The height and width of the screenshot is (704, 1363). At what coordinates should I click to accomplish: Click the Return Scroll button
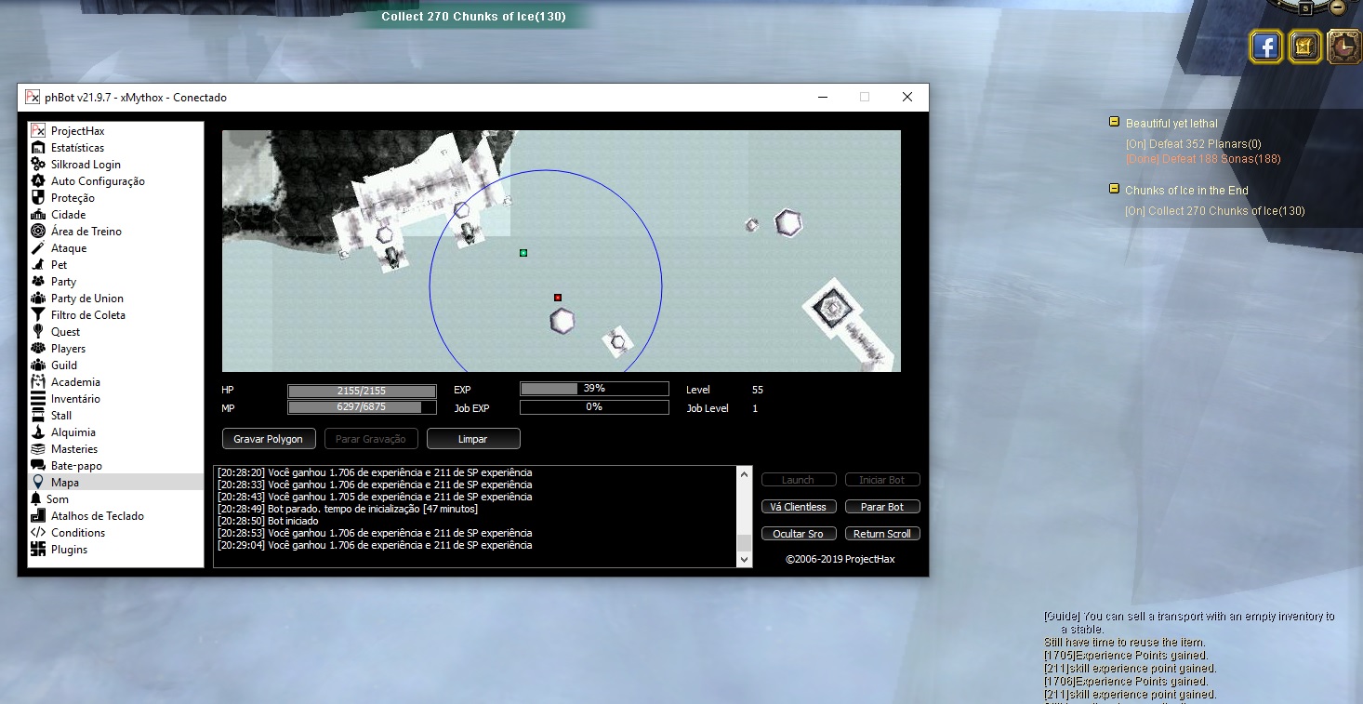882,534
